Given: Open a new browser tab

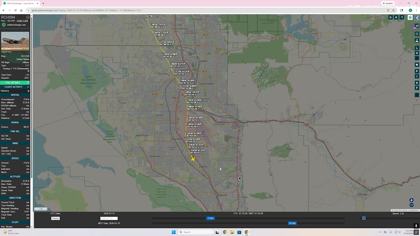Looking at the screenshot, I should click(x=43, y=3).
